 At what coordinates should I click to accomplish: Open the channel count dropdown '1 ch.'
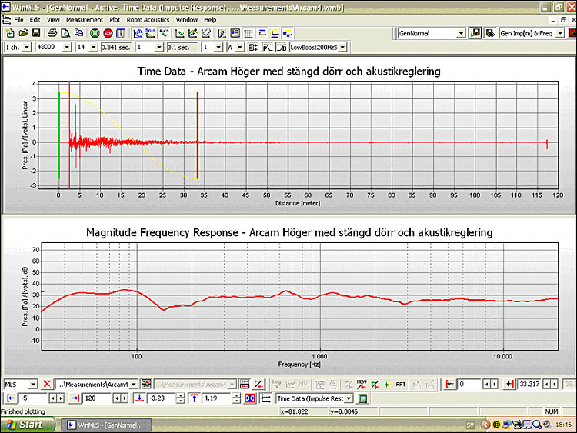click(27, 48)
